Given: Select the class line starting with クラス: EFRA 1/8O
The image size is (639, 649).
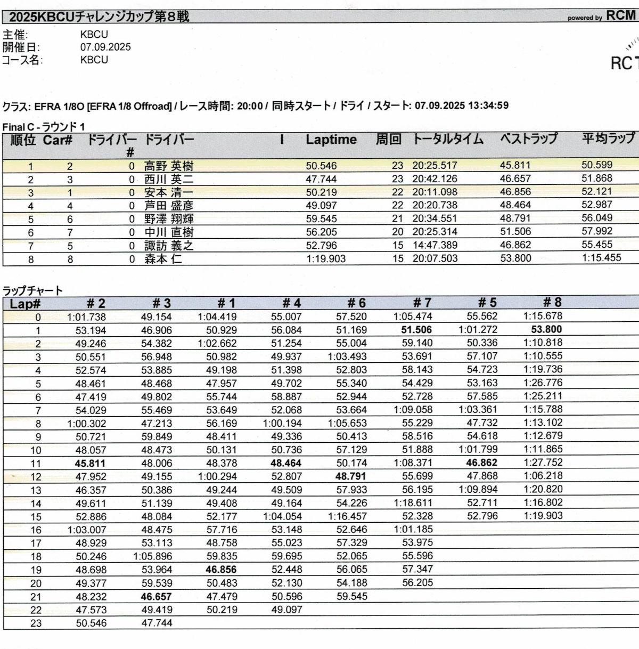Looking at the screenshot, I should point(255,106).
